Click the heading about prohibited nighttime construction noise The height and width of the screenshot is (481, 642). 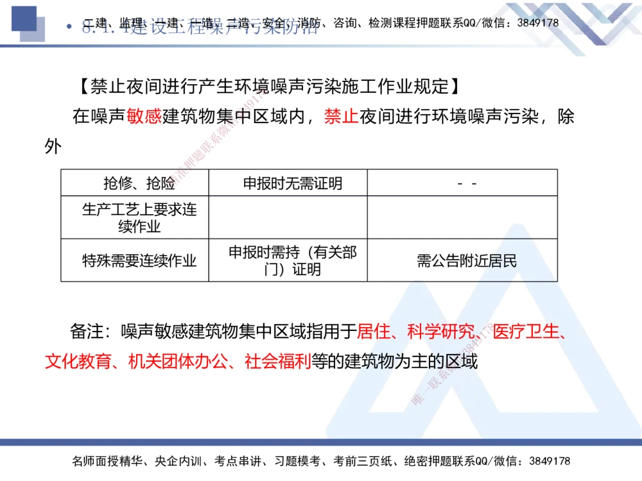(268, 83)
